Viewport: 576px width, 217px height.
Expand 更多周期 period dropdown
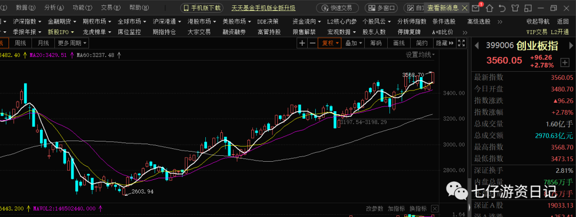coord(72,43)
